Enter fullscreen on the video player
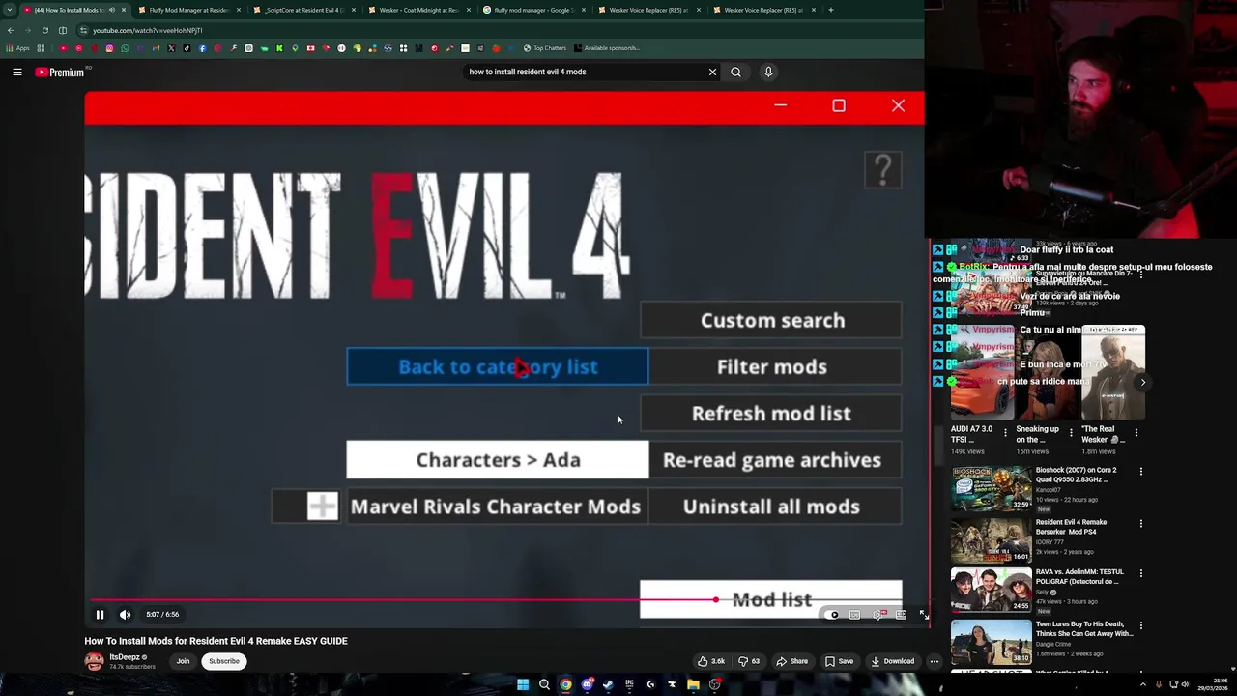 click(x=923, y=615)
